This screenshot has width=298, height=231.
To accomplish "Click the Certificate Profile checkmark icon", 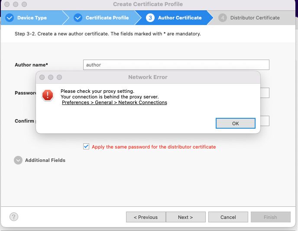I will (78, 18).
